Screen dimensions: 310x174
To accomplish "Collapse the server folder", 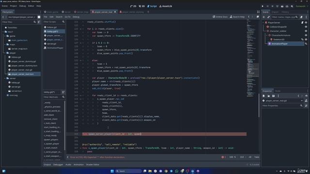I will point(5,78).
